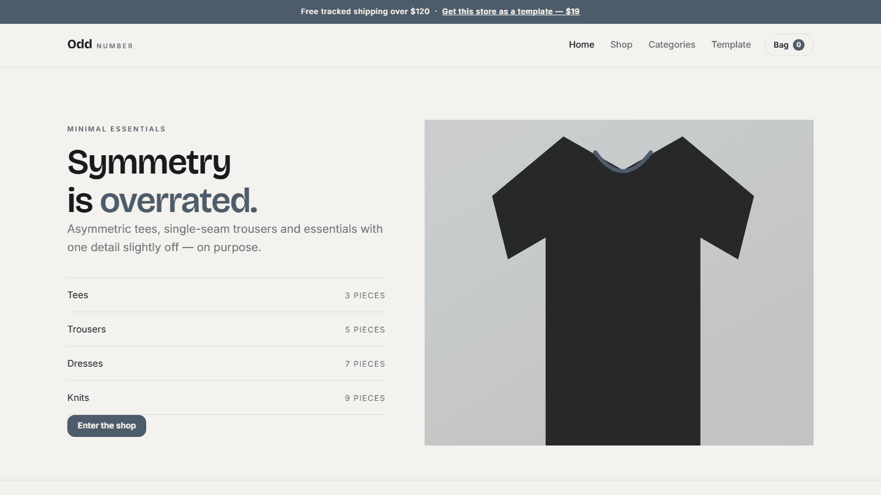Viewport: 881px width, 495px height.
Task: Click the 'Symmetry is overrated.' headline
Action: coord(163,182)
